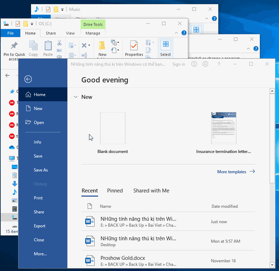Open File tab in OS (C:) window
The height and width of the screenshot is (271, 279).
[x=10, y=33]
